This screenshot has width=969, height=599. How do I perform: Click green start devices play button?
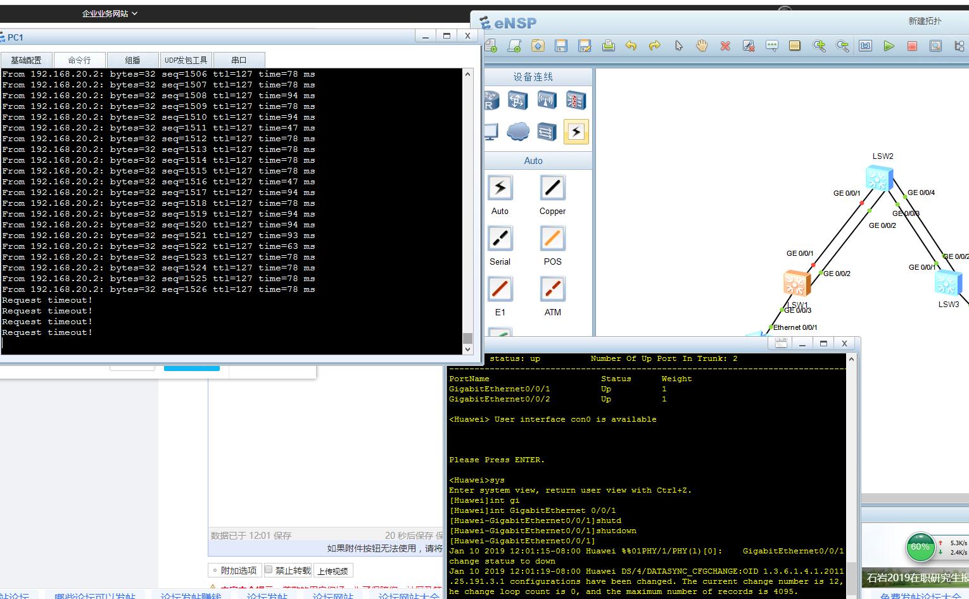pyautogui.click(x=889, y=46)
